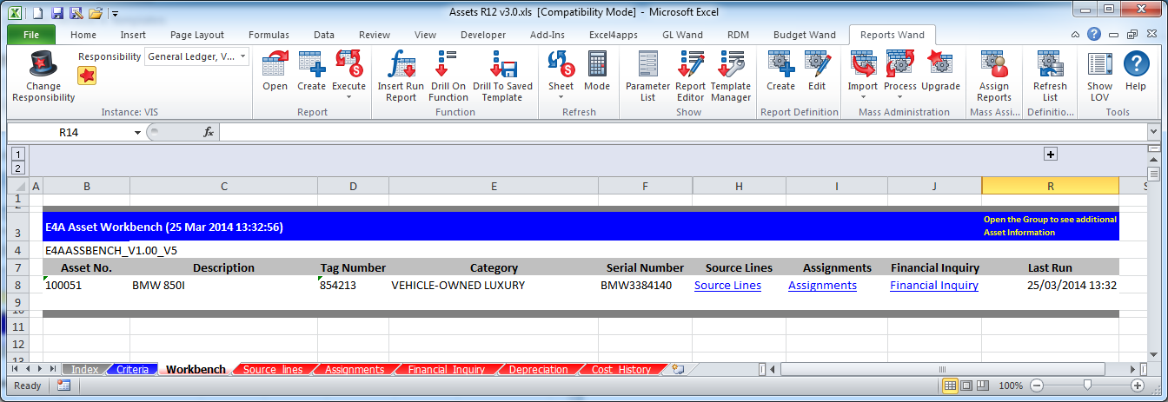Click the Mode calculator icon
1168x402 pixels.
coord(597,64)
